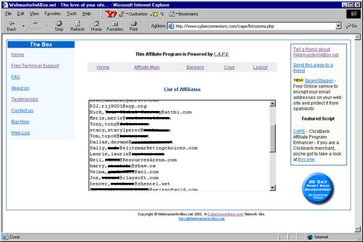Open the Back button history dropdown arrow
This screenshot has width=363, height=242.
point(23,26)
